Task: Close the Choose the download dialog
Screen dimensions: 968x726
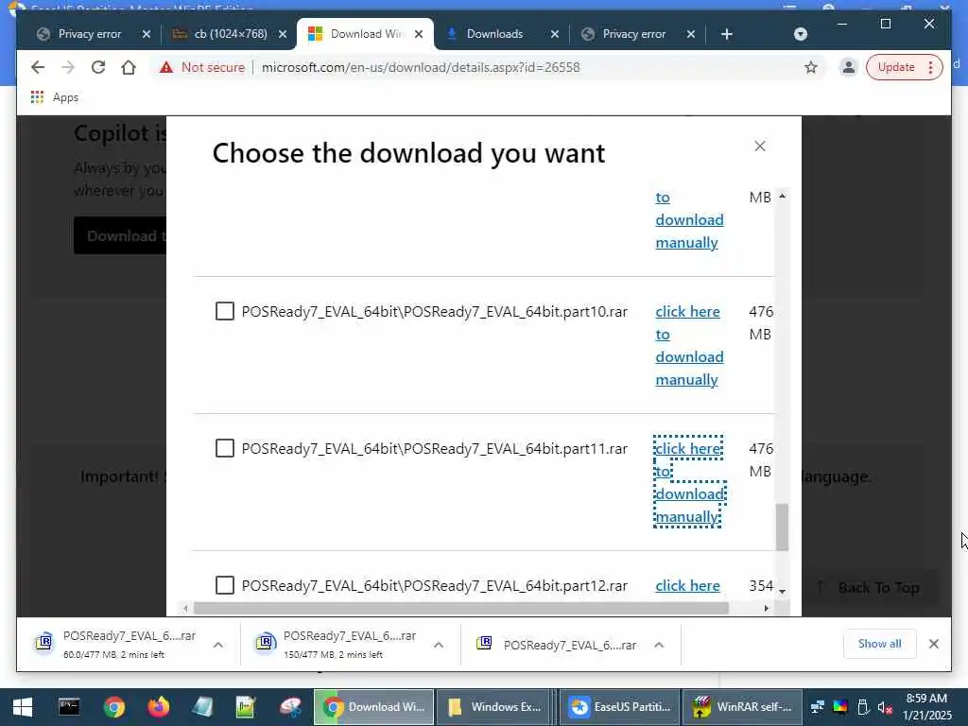Action: pos(760,146)
